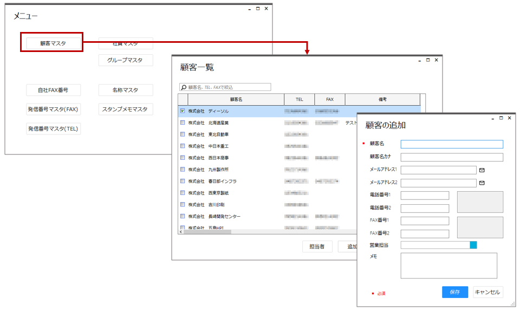Focus the メモ text area
Viewport: 520px width, 311px height.
pyautogui.click(x=448, y=265)
